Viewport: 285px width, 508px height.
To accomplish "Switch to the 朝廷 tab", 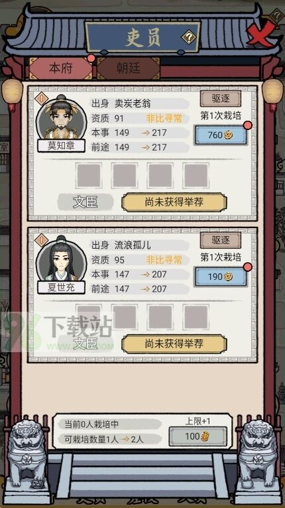I will point(129,68).
